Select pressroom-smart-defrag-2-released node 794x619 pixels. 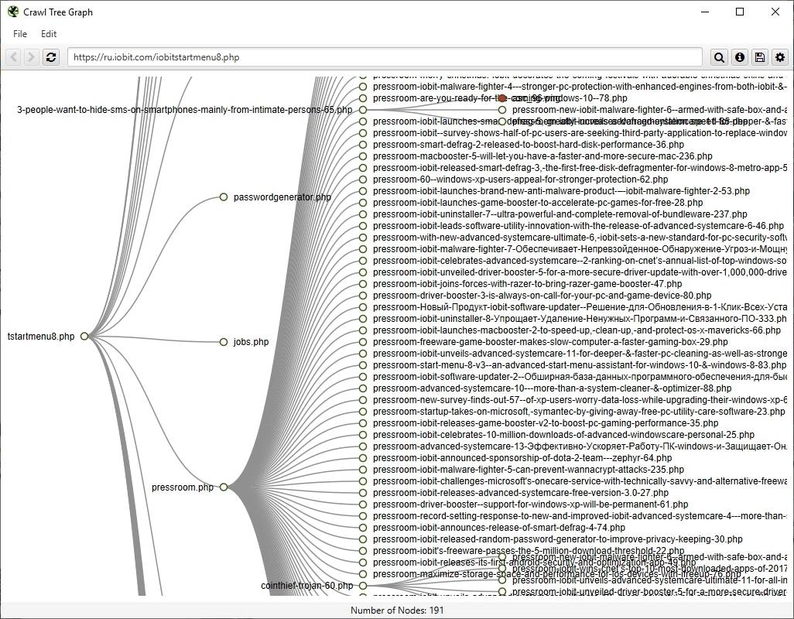(363, 145)
